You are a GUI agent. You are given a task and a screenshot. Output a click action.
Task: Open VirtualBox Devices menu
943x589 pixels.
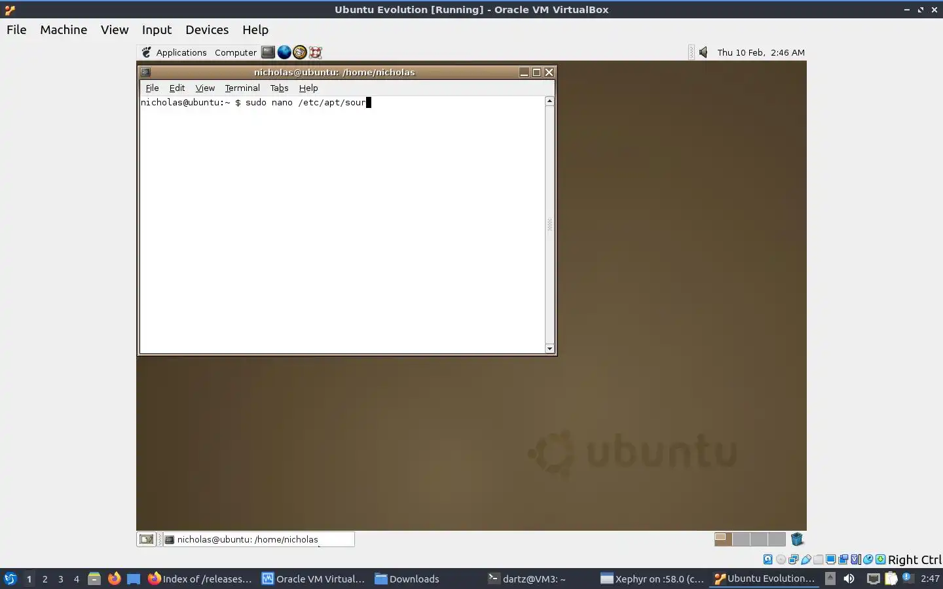pos(207,29)
